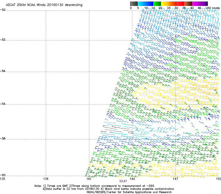Screen dimensions: 221x194
Task: Click the '-60' latitude axis label
Action: [x=3, y=175]
